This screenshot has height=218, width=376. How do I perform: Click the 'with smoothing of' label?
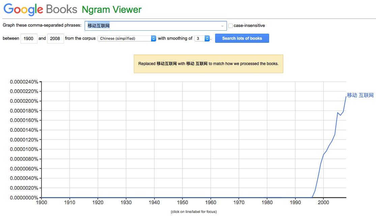point(175,38)
